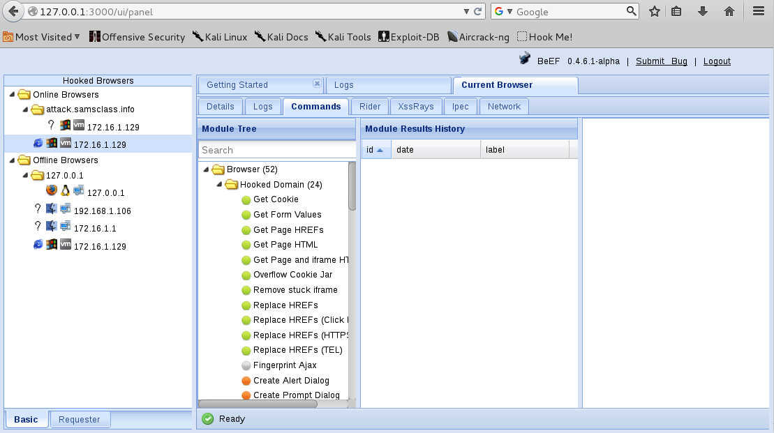774x433 pixels.
Task: Open the downloads arrow icon
Action: click(x=702, y=11)
